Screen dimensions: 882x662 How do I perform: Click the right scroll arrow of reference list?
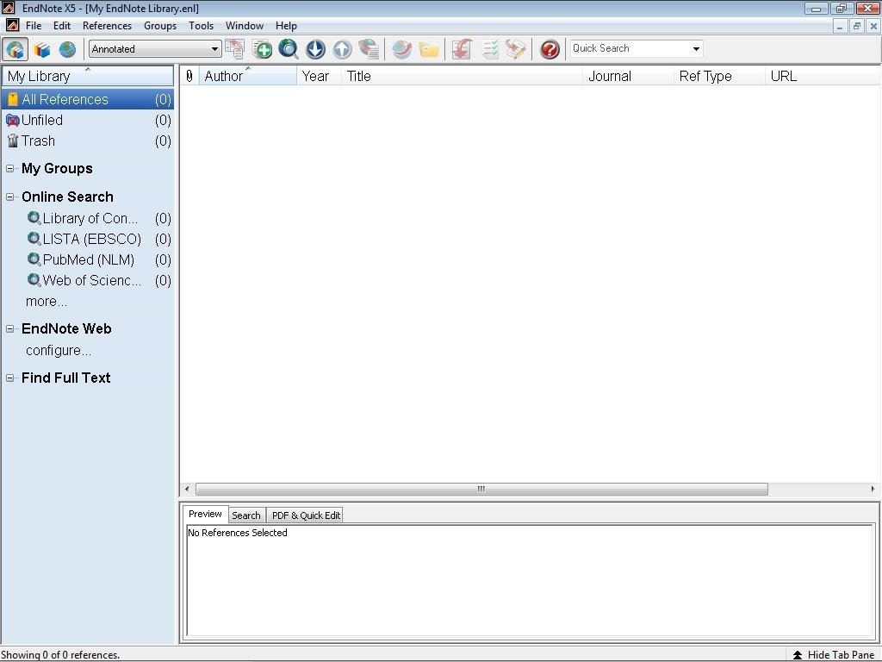coord(873,489)
